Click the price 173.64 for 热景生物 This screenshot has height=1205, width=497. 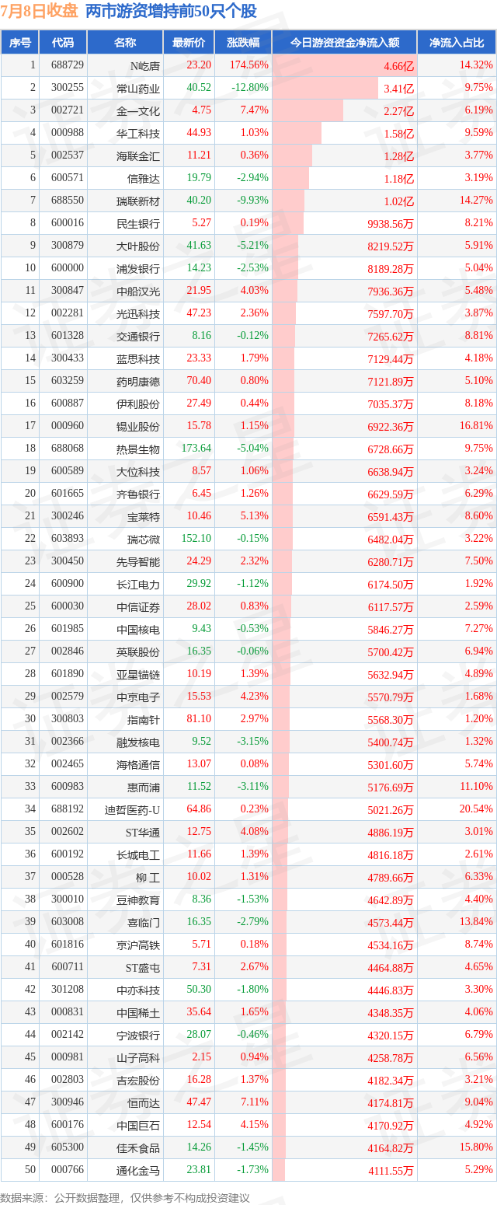point(196,449)
